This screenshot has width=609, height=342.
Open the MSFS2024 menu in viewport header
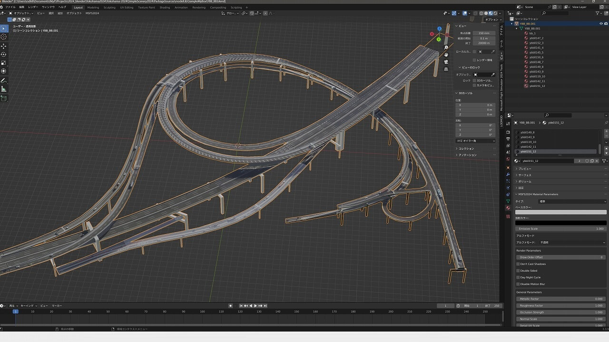coord(92,13)
